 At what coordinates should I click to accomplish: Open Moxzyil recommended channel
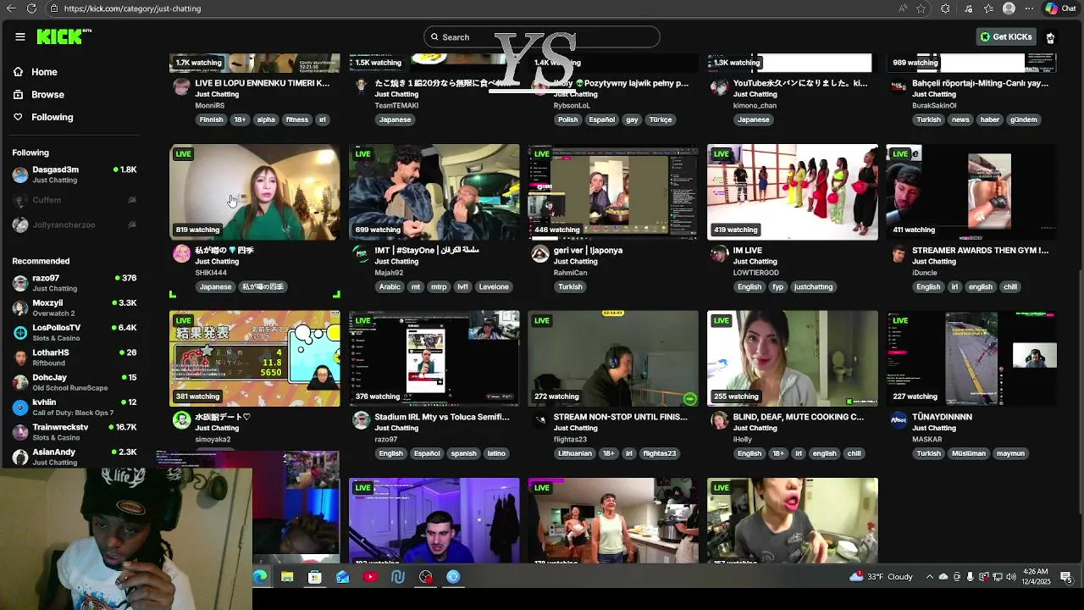click(75, 308)
